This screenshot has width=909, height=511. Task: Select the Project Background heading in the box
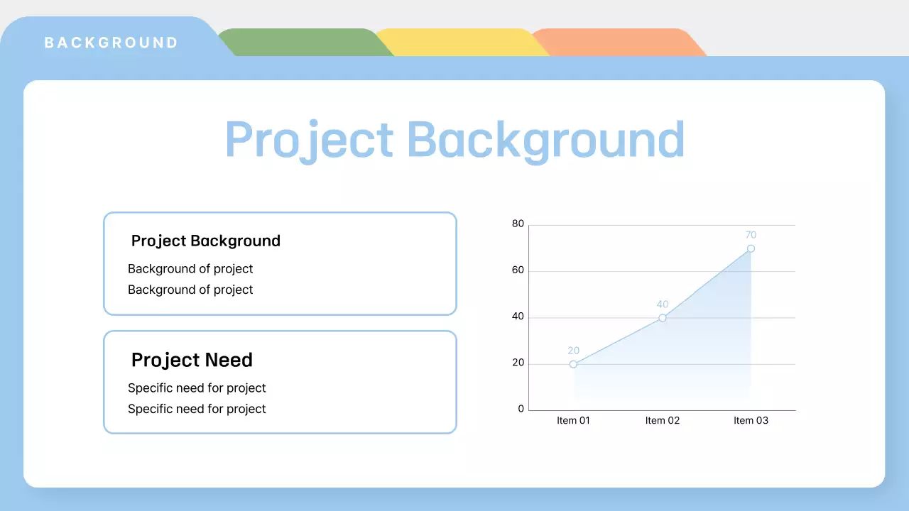pos(206,241)
